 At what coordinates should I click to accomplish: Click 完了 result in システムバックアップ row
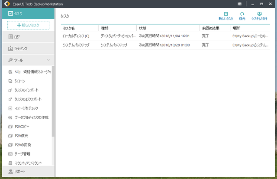coord(205,45)
